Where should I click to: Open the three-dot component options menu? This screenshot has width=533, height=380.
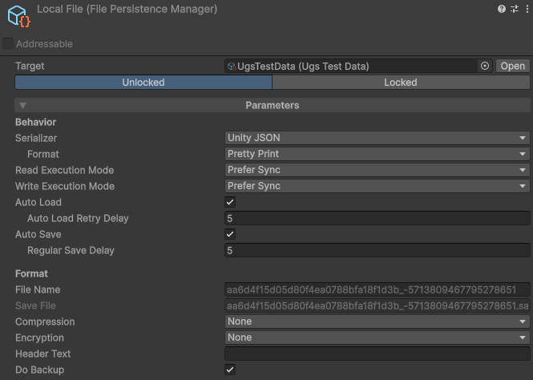point(527,9)
